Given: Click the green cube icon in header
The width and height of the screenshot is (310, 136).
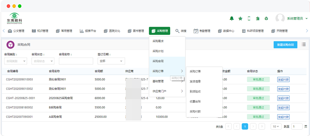Looking at the screenshot, I should click(266, 18).
